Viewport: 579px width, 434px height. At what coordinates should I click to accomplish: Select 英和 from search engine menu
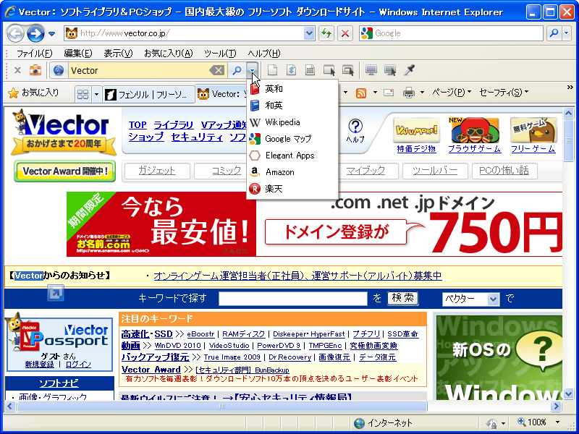coord(292,89)
